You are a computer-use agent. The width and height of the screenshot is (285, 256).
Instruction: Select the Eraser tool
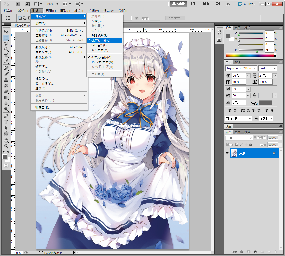coord(6,91)
